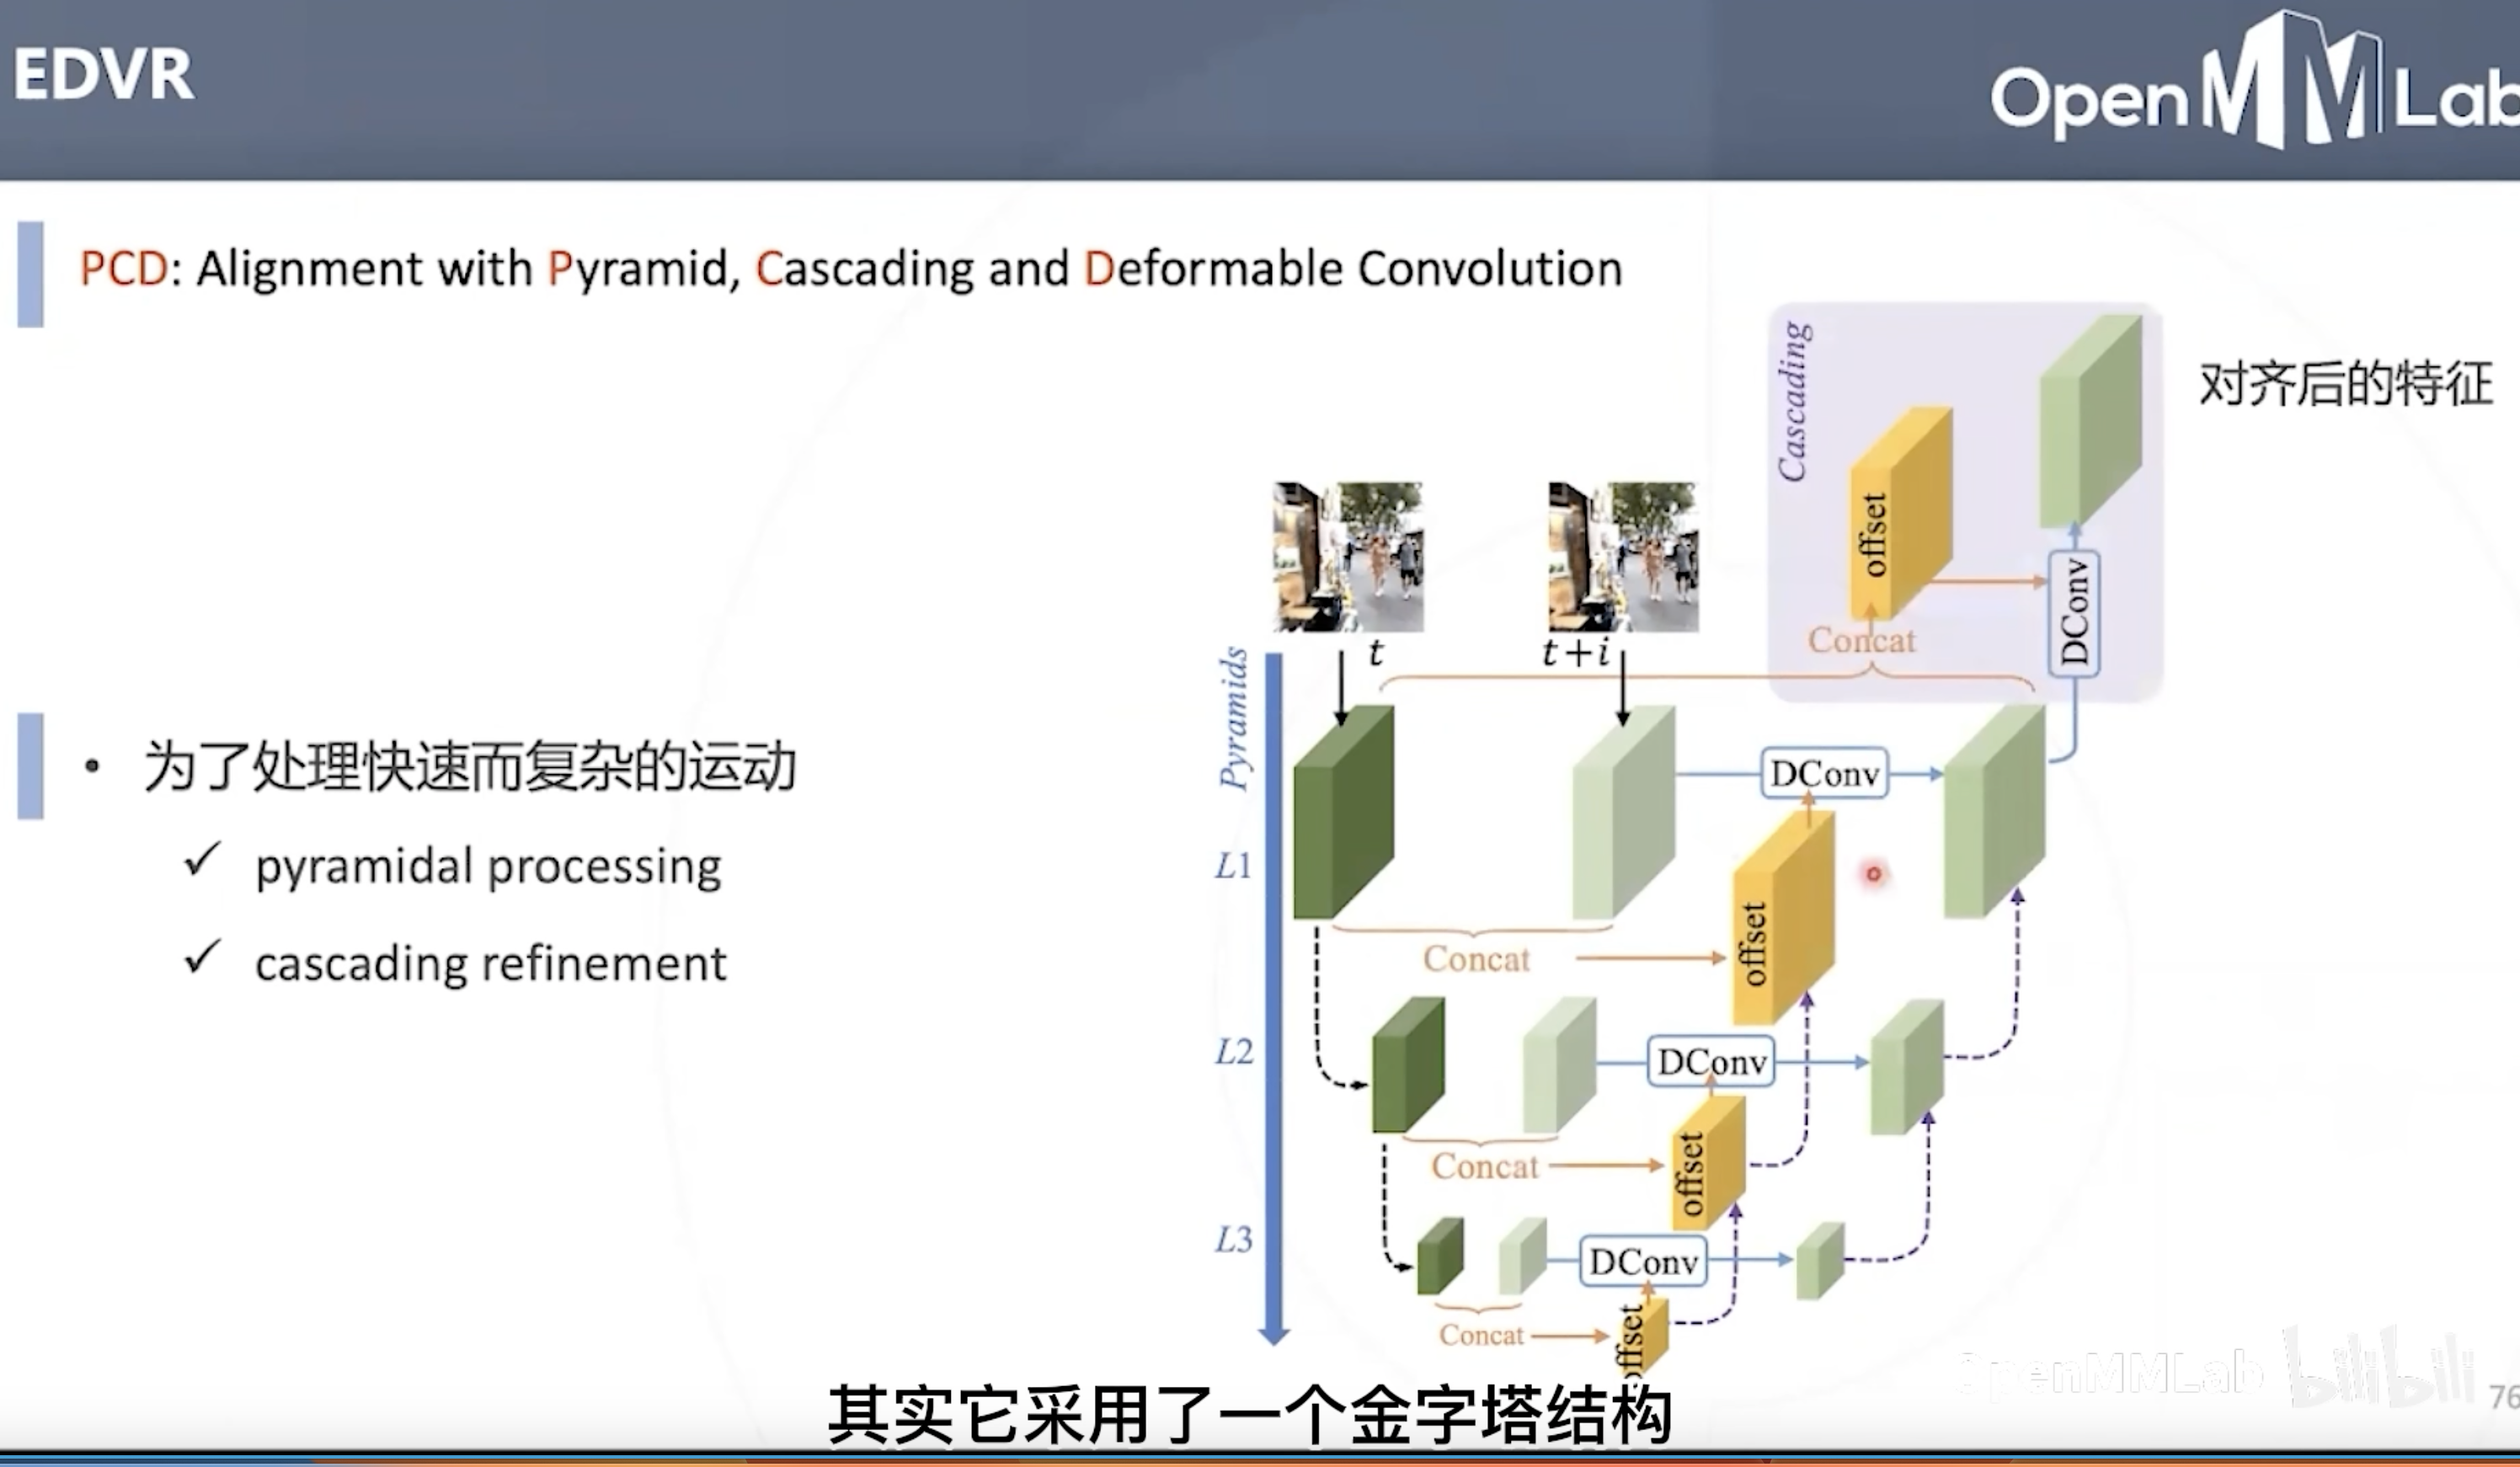The width and height of the screenshot is (2520, 1467).
Task: Click the red laser pointer dot
Action: tap(1873, 874)
